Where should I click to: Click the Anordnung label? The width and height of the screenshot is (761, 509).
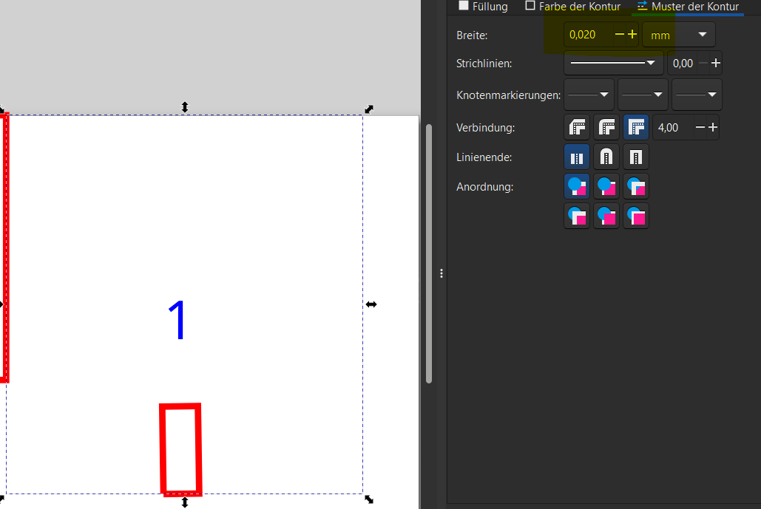click(x=485, y=187)
